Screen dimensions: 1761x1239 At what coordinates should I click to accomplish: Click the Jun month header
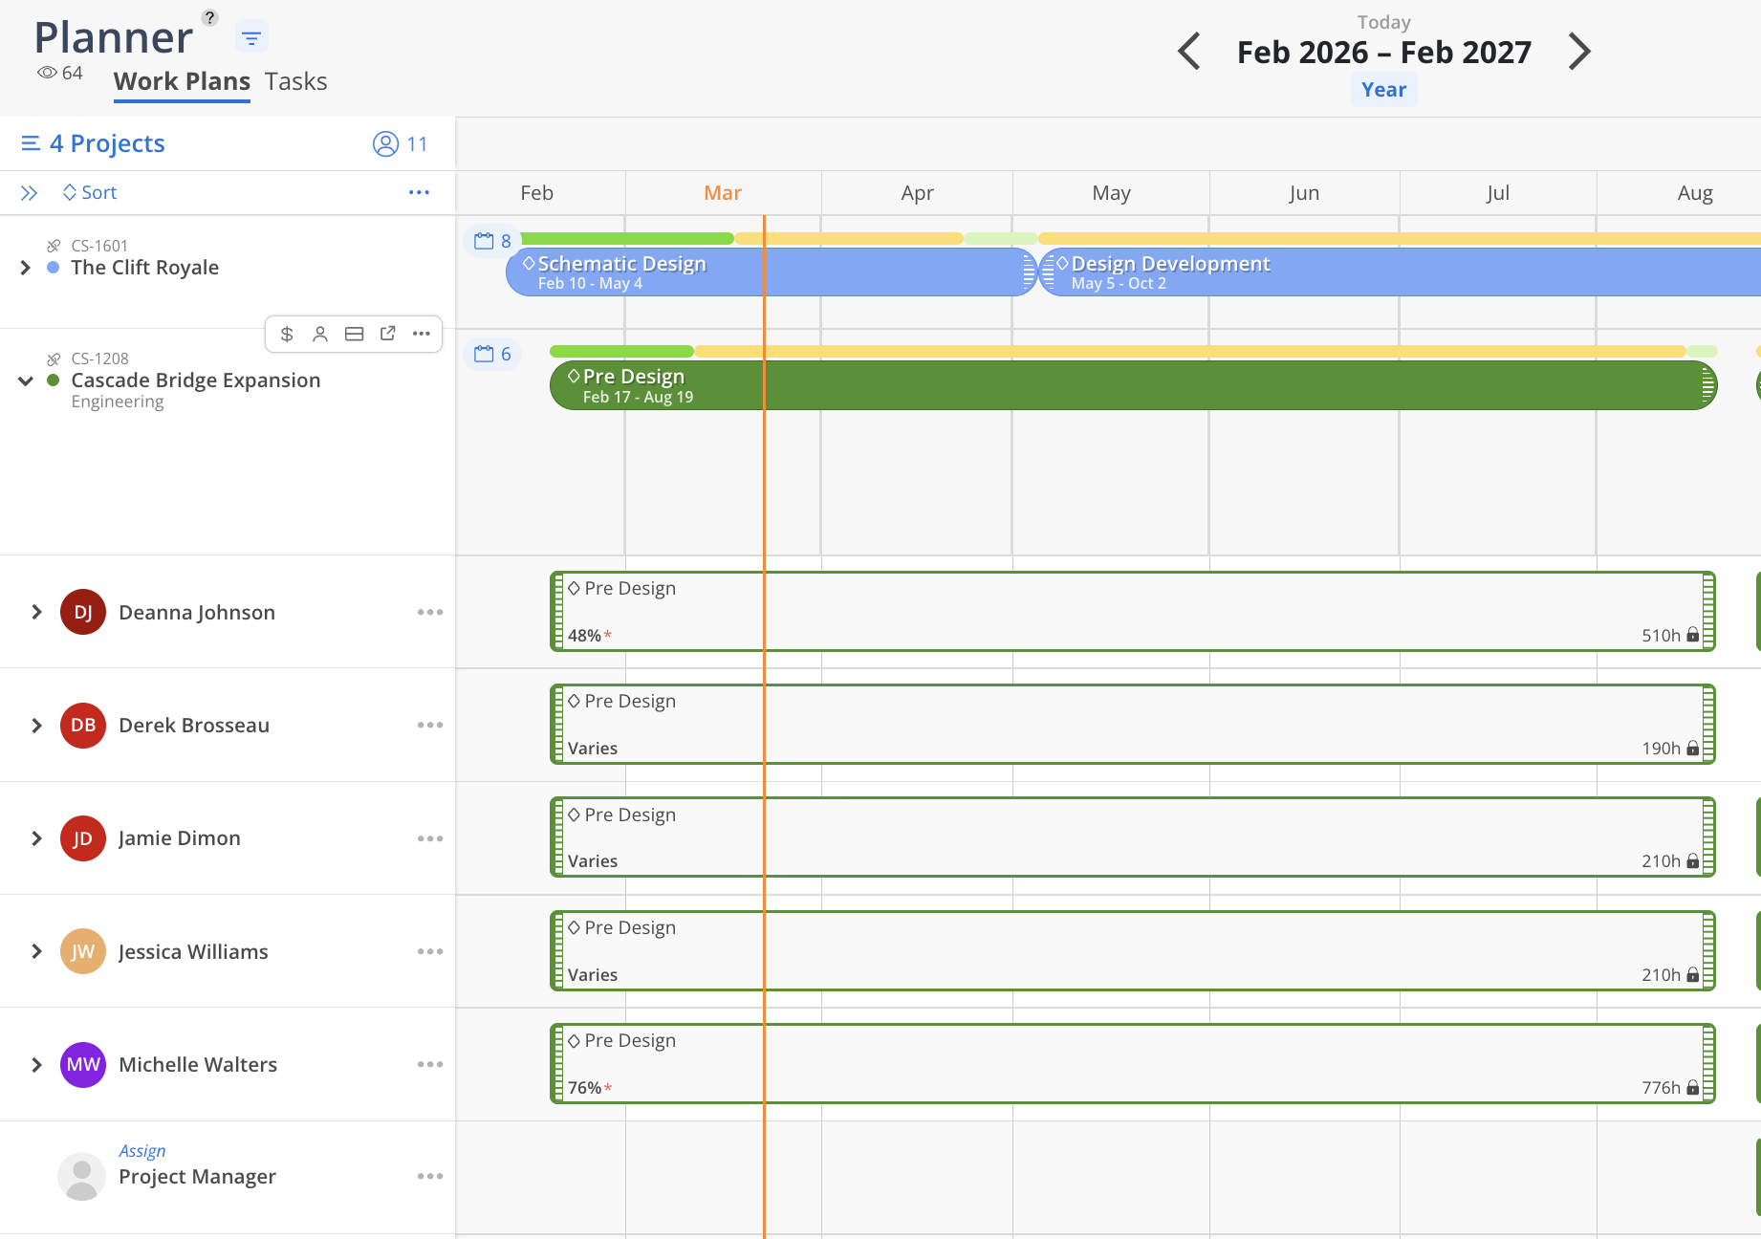click(1304, 193)
